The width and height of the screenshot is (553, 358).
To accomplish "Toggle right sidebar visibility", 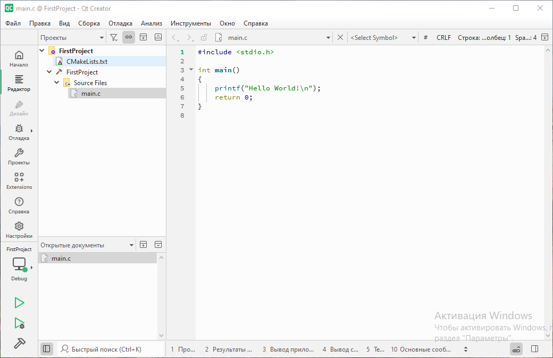I will (535, 349).
